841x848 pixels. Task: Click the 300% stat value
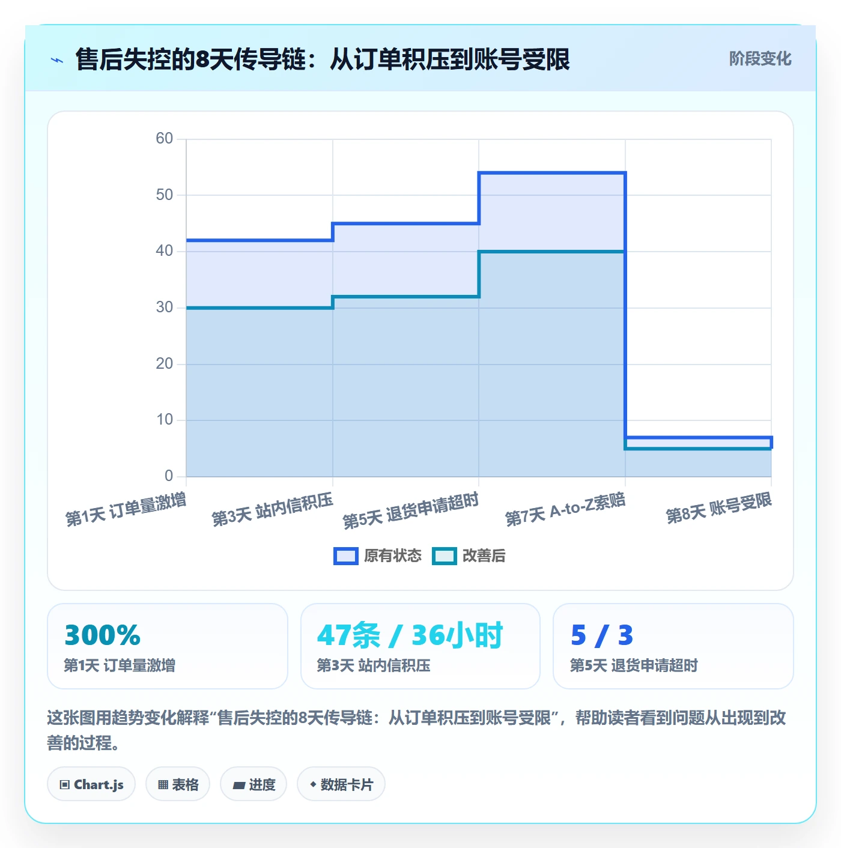tap(102, 635)
